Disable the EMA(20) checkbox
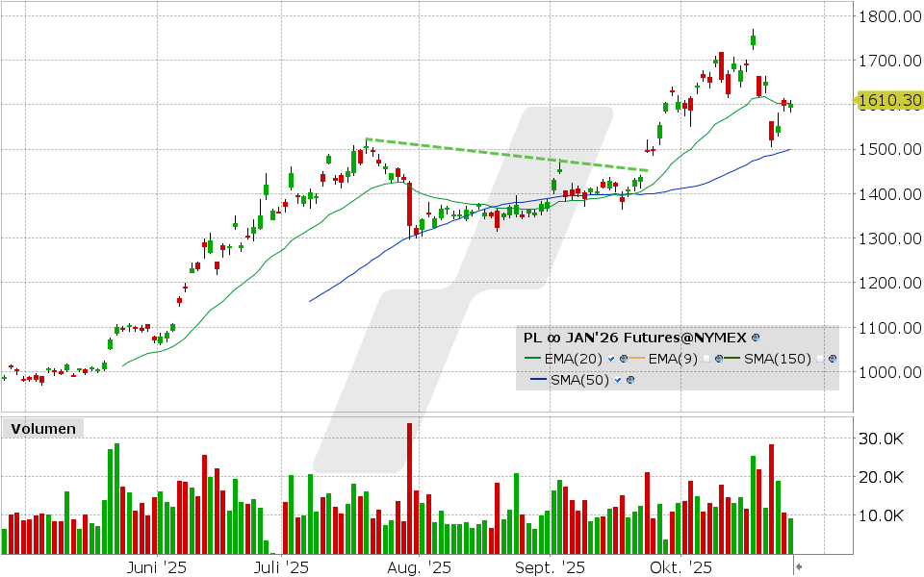The width and height of the screenshot is (924, 577). pyautogui.click(x=611, y=359)
